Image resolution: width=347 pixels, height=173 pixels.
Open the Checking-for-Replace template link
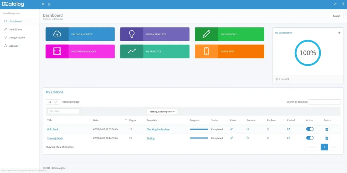(x=158, y=129)
